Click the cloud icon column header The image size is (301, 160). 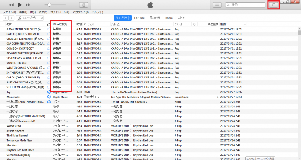tap(49, 24)
